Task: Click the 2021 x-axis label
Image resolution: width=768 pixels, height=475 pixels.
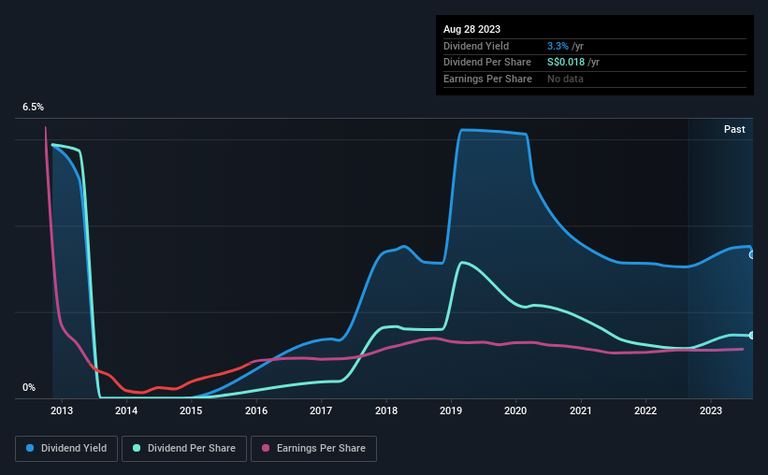Action: [580, 410]
